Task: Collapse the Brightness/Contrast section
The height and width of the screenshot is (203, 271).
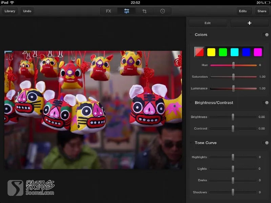Action: [x=191, y=102]
